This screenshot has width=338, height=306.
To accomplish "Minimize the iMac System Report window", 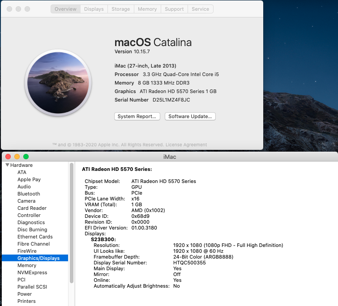I will coord(17,157).
